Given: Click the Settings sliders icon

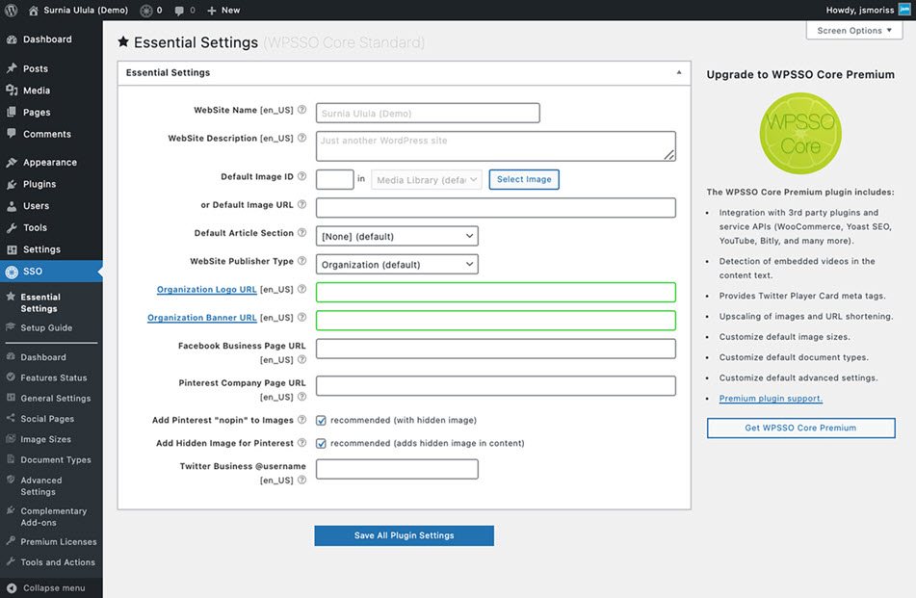Looking at the screenshot, I should point(12,249).
